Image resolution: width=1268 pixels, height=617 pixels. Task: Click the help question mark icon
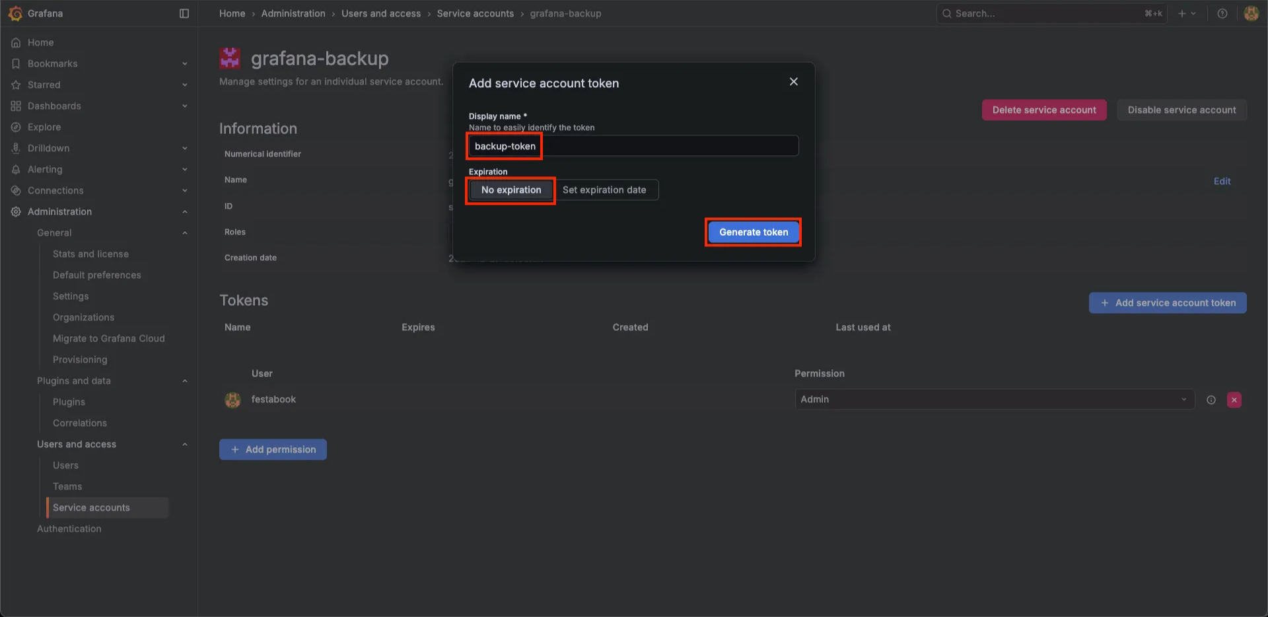pos(1222,13)
